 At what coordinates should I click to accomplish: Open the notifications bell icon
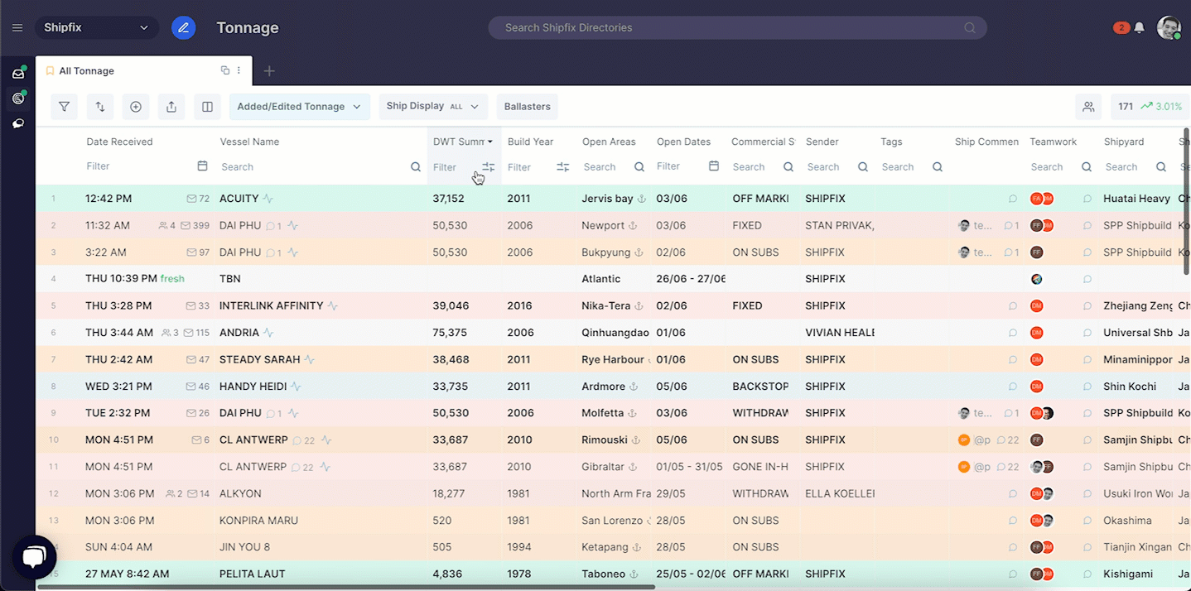[1139, 28]
